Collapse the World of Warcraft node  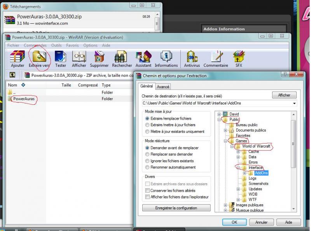click(232, 146)
